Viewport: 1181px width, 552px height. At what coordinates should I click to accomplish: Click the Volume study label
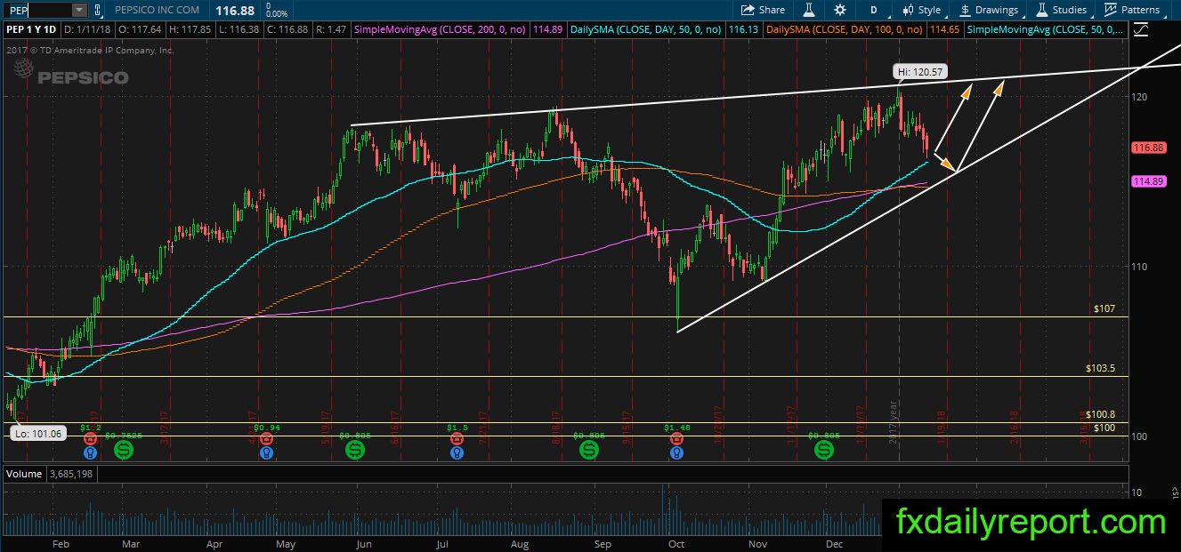point(24,474)
